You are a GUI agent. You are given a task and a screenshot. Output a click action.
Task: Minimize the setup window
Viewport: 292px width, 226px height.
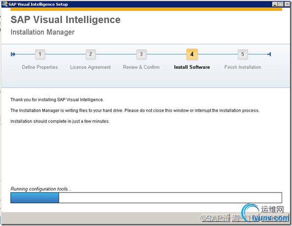[x=275, y=4]
